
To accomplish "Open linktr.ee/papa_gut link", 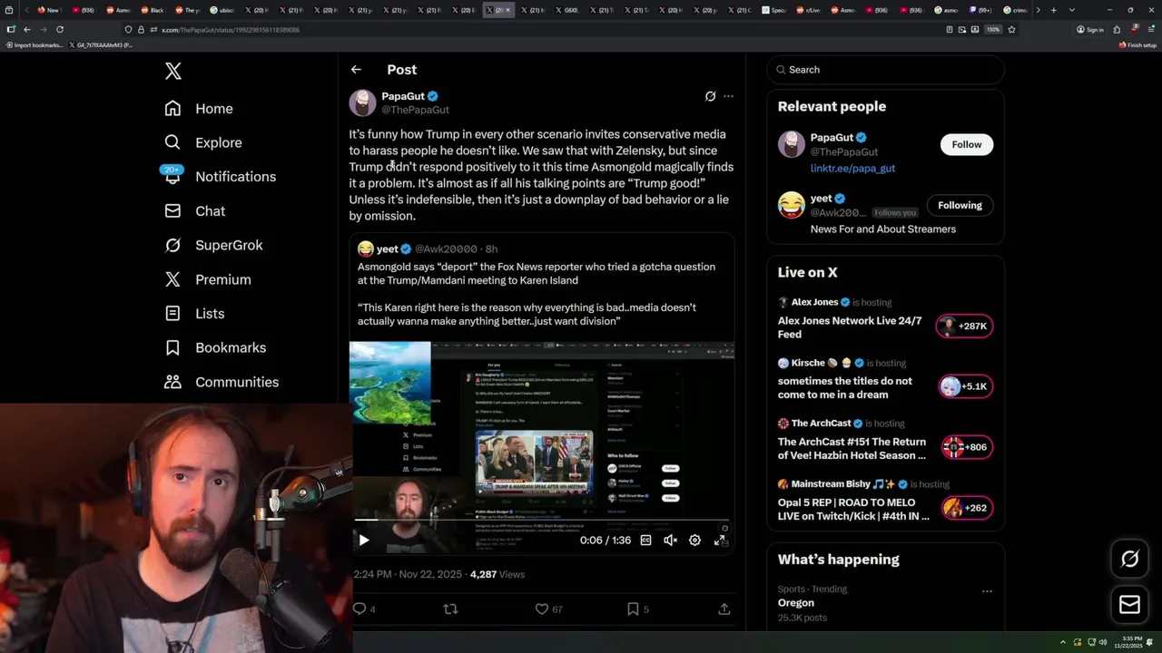I will (x=852, y=168).
